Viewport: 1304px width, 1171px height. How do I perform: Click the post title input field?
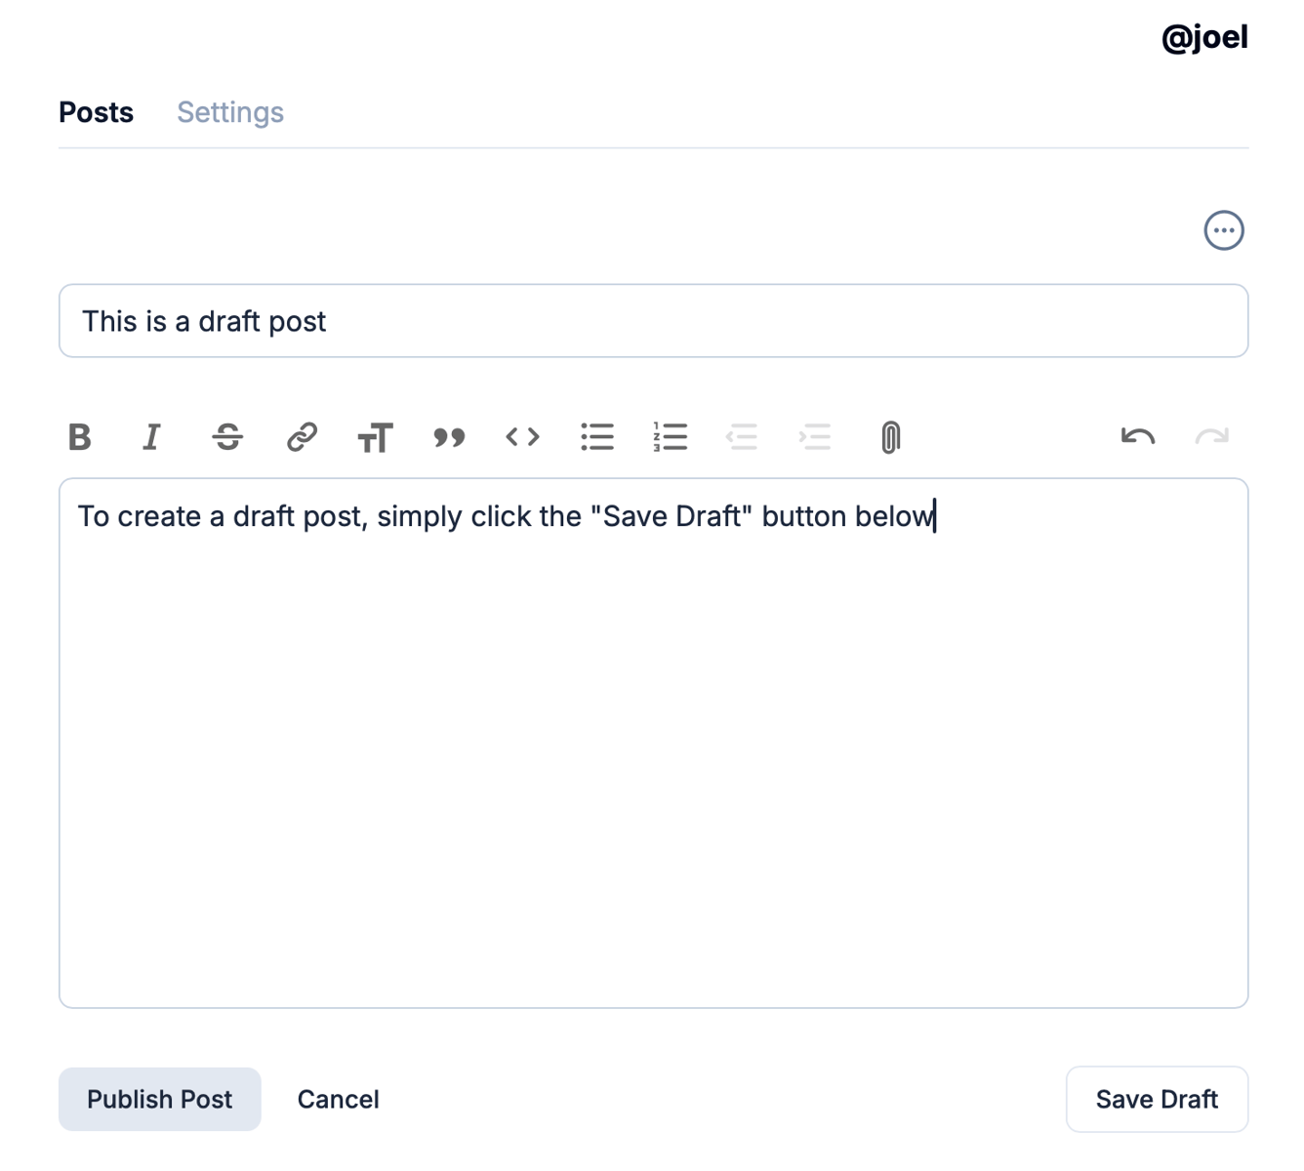653,321
